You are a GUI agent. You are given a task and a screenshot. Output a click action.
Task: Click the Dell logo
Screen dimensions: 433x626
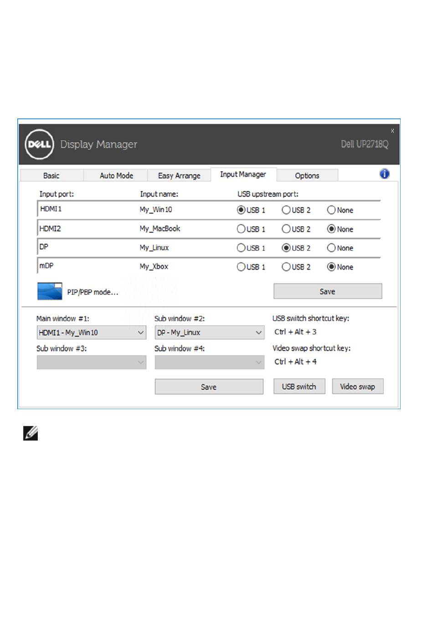39,144
